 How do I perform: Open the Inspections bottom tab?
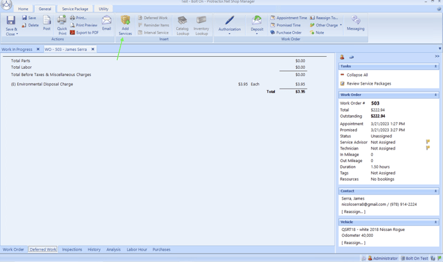pyautogui.click(x=72, y=249)
